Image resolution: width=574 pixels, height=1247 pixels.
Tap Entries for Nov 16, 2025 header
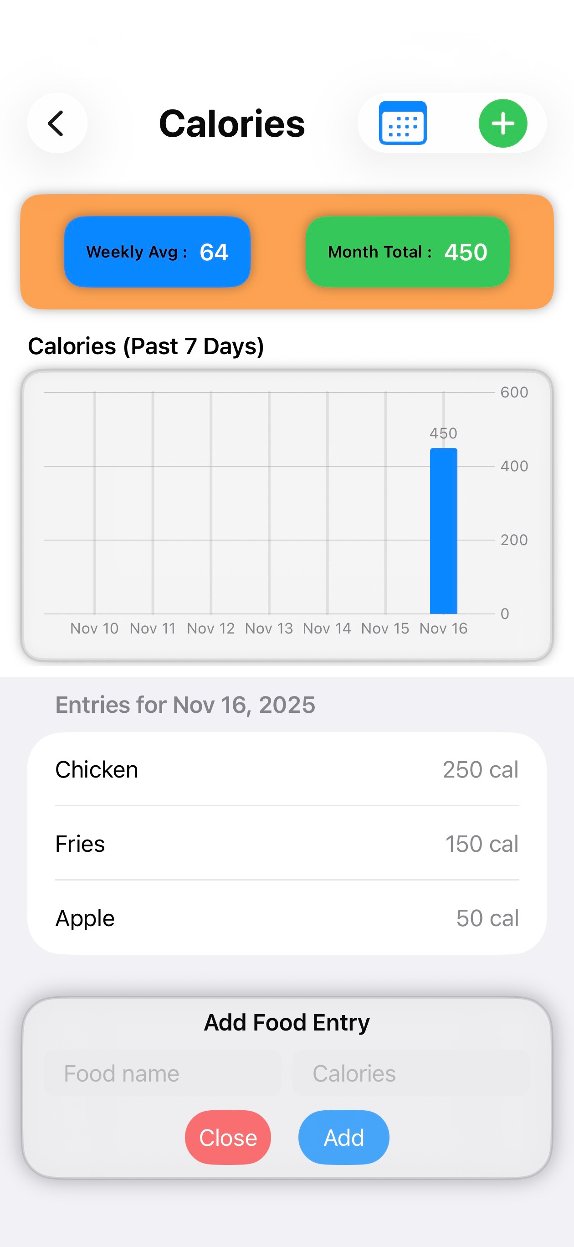point(185,705)
